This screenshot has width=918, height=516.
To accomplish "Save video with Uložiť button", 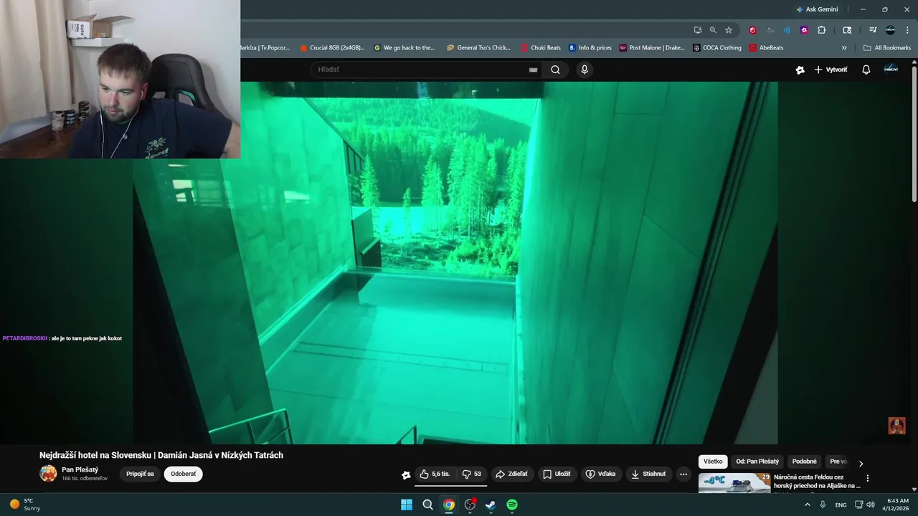I will pos(557,474).
